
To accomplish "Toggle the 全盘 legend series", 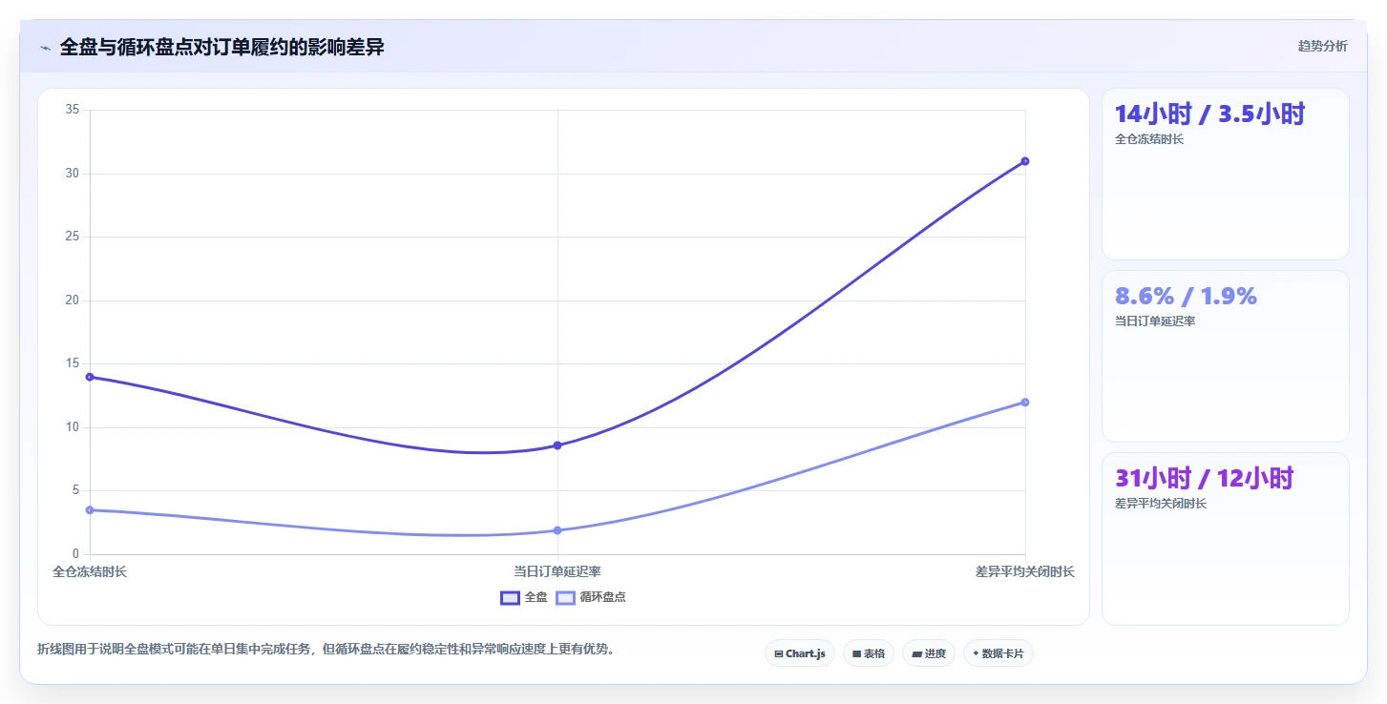I will pos(524,597).
